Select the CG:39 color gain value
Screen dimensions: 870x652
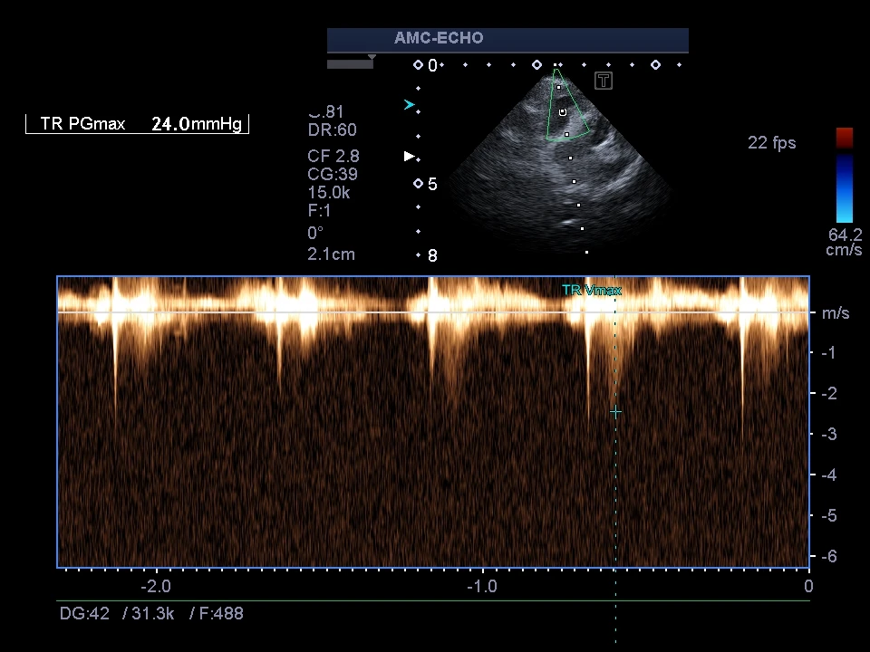pyautogui.click(x=333, y=174)
